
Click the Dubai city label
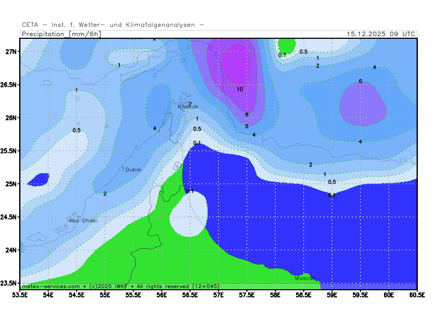(133, 169)
